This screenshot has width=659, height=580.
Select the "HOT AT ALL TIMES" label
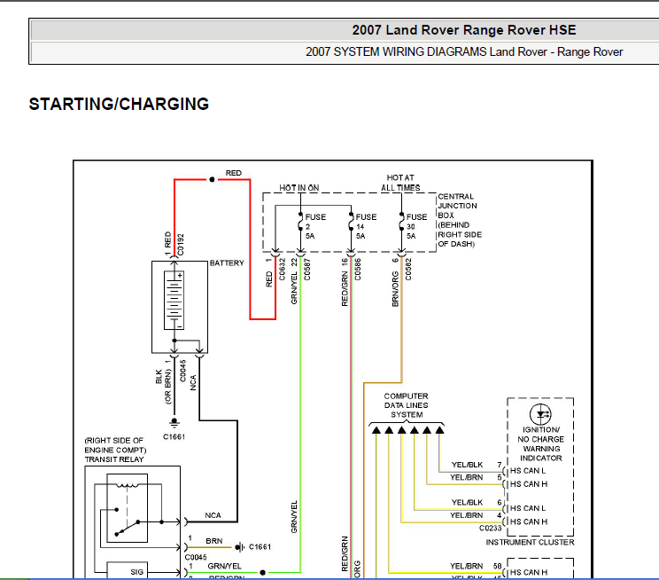point(400,183)
